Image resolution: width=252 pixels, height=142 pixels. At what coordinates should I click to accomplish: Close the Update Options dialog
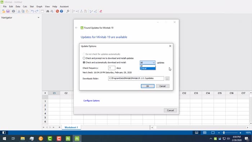(x=170, y=46)
